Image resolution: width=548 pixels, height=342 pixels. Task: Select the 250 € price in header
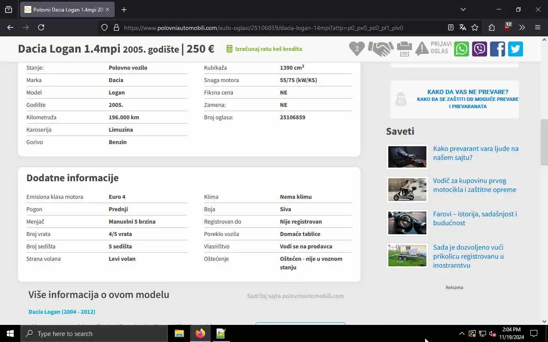(200, 49)
